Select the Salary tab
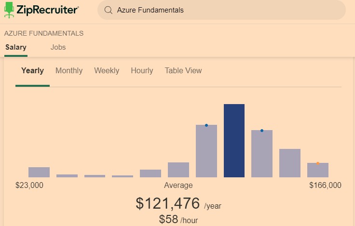355x226 pixels. (16, 47)
